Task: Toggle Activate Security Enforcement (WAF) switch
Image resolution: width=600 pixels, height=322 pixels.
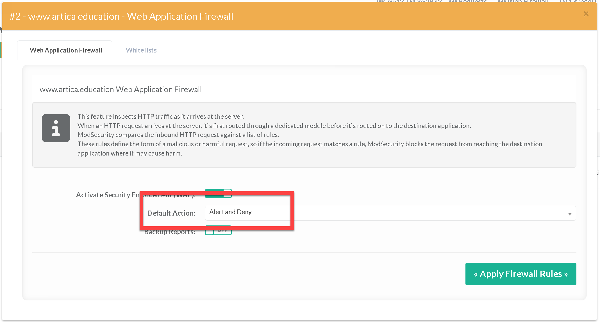Action: (218, 193)
